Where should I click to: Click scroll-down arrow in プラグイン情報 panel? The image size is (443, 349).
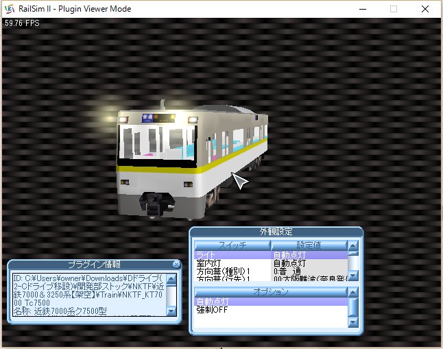[x=171, y=311]
